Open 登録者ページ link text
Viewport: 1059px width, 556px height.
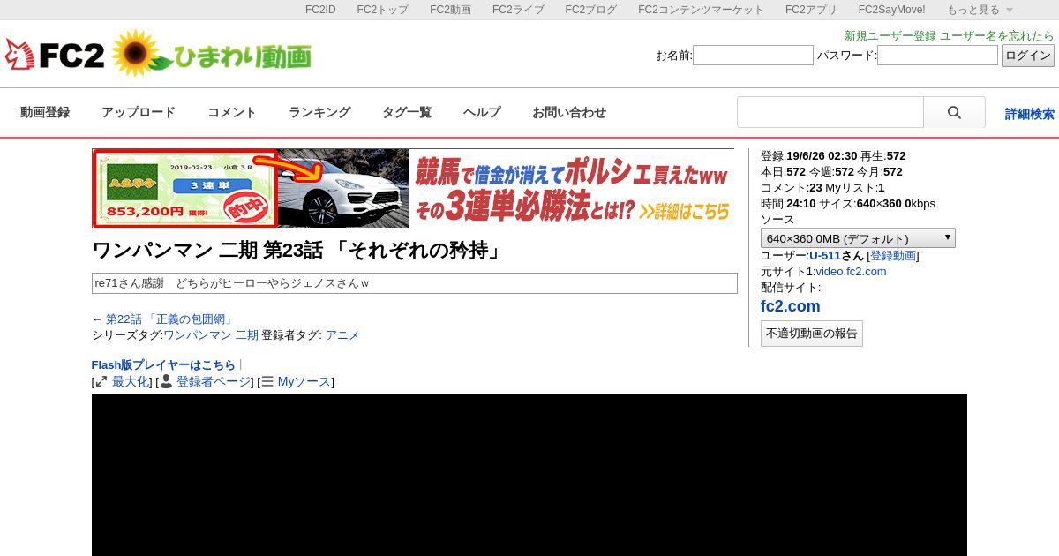pos(214,381)
